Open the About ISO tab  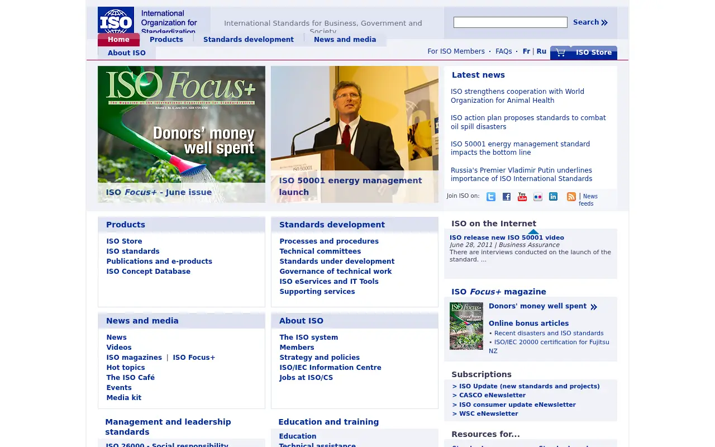127,53
